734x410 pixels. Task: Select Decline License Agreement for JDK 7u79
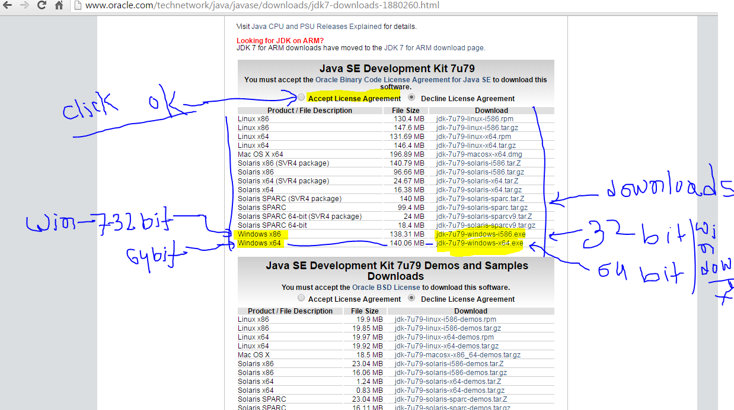(x=411, y=98)
